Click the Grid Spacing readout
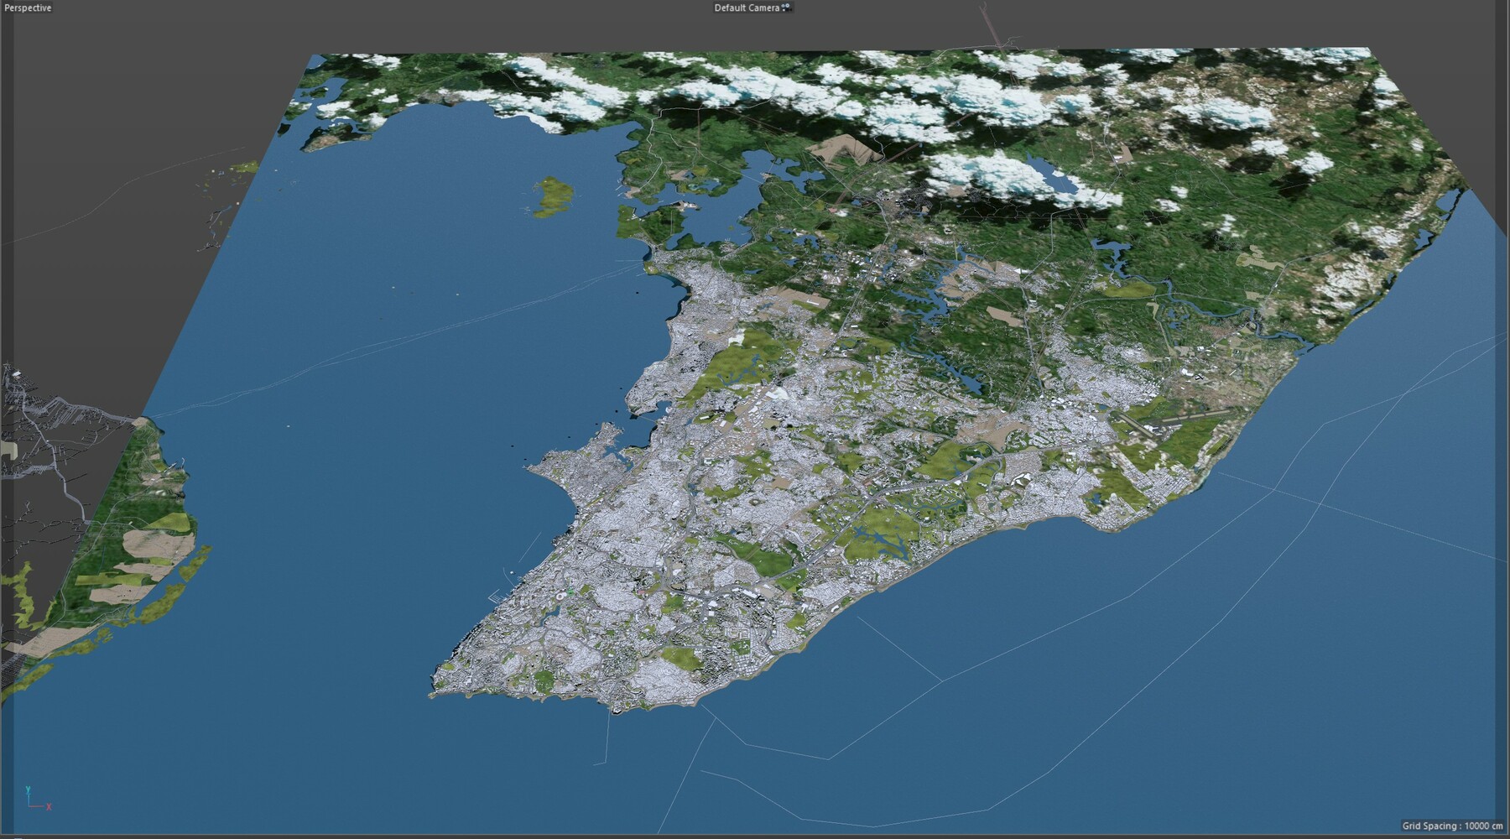 (x=1452, y=826)
